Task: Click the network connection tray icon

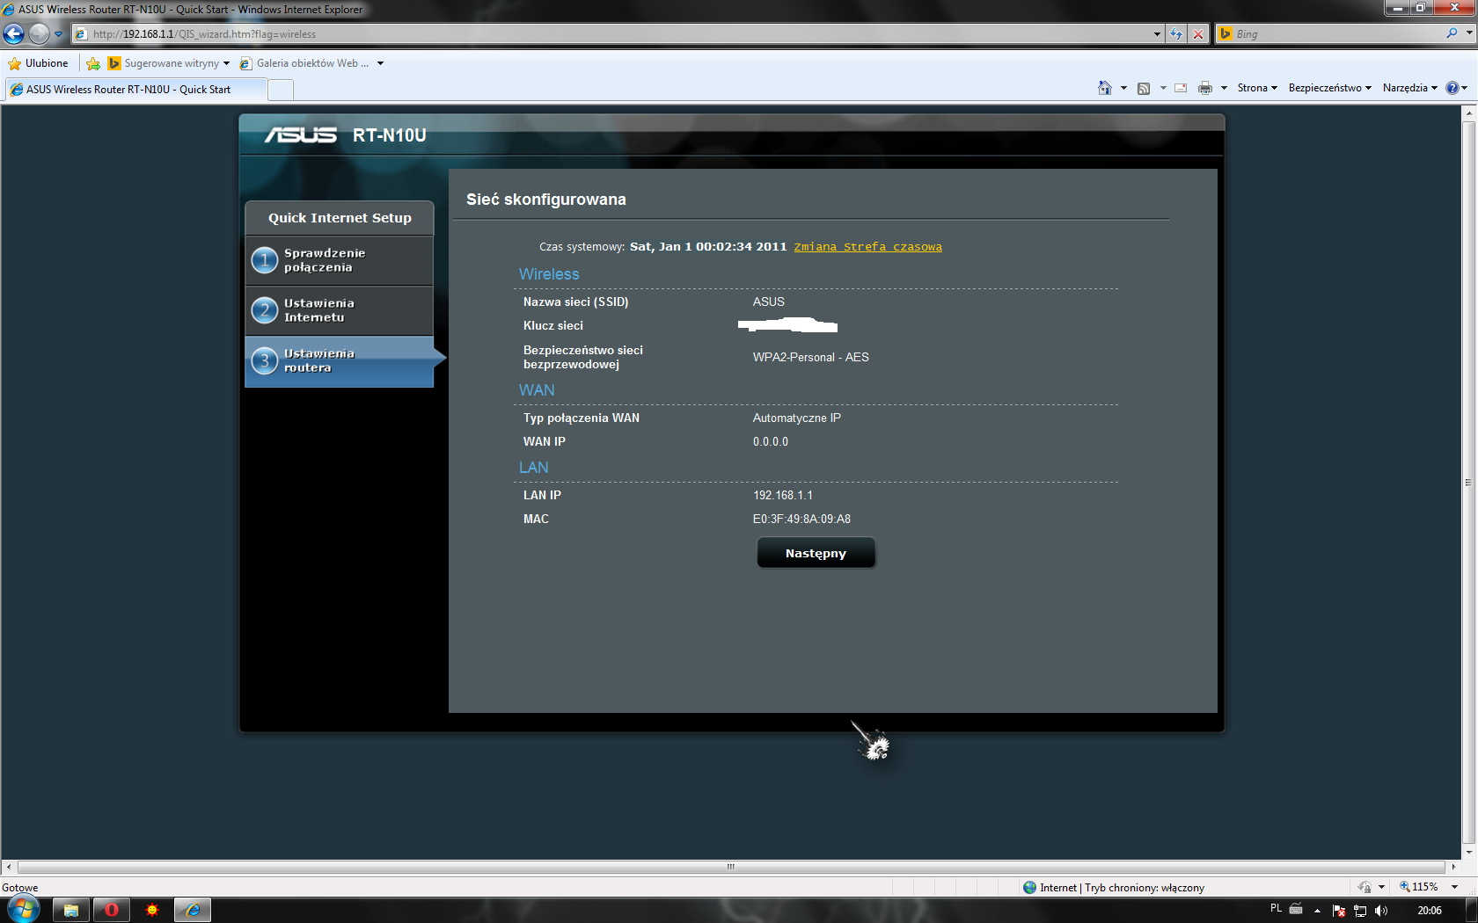Action: coord(1360,911)
